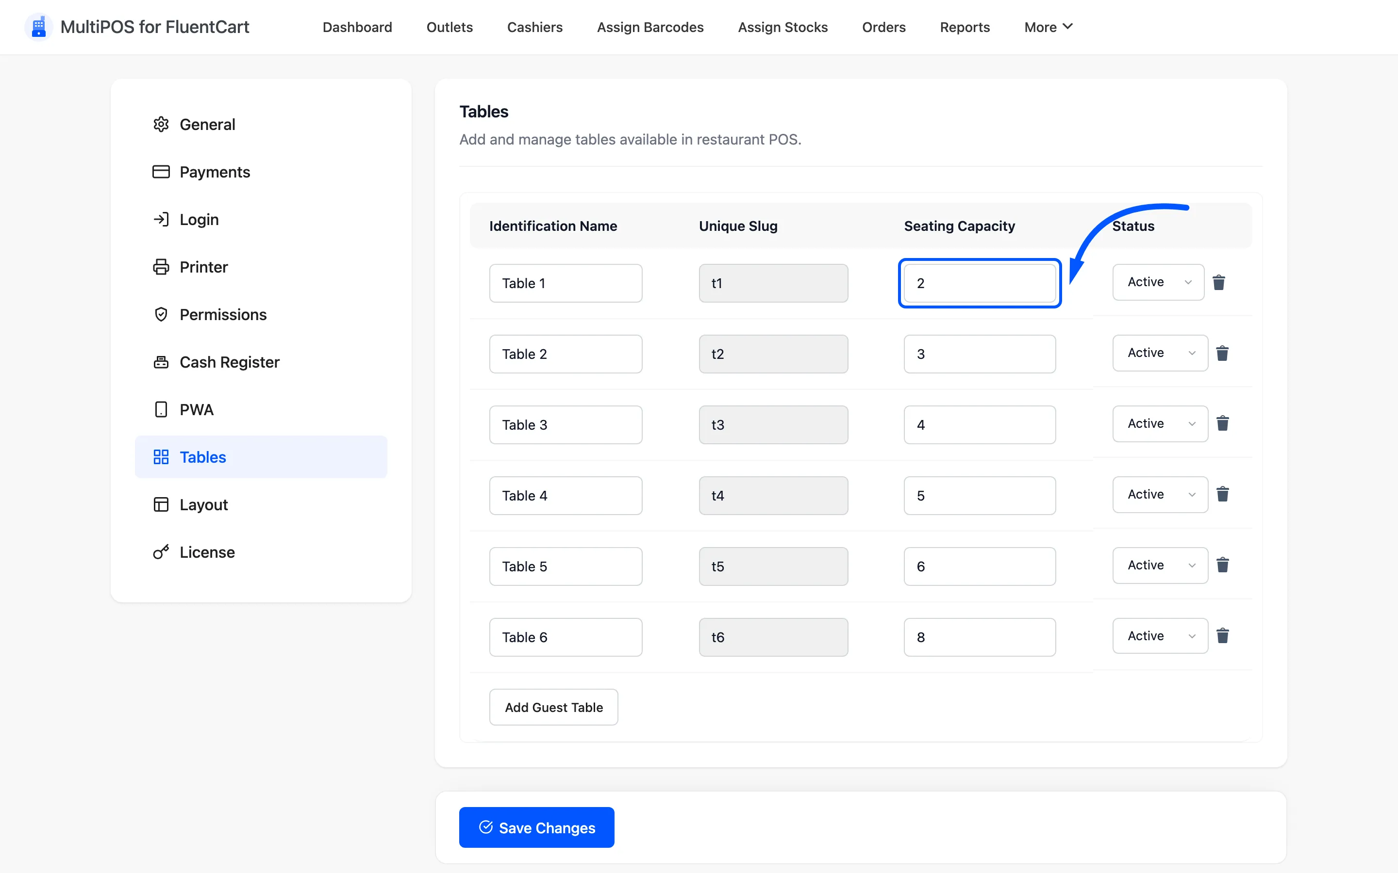The height and width of the screenshot is (873, 1398).
Task: Click the Printer icon in sidebar
Action: click(x=161, y=267)
